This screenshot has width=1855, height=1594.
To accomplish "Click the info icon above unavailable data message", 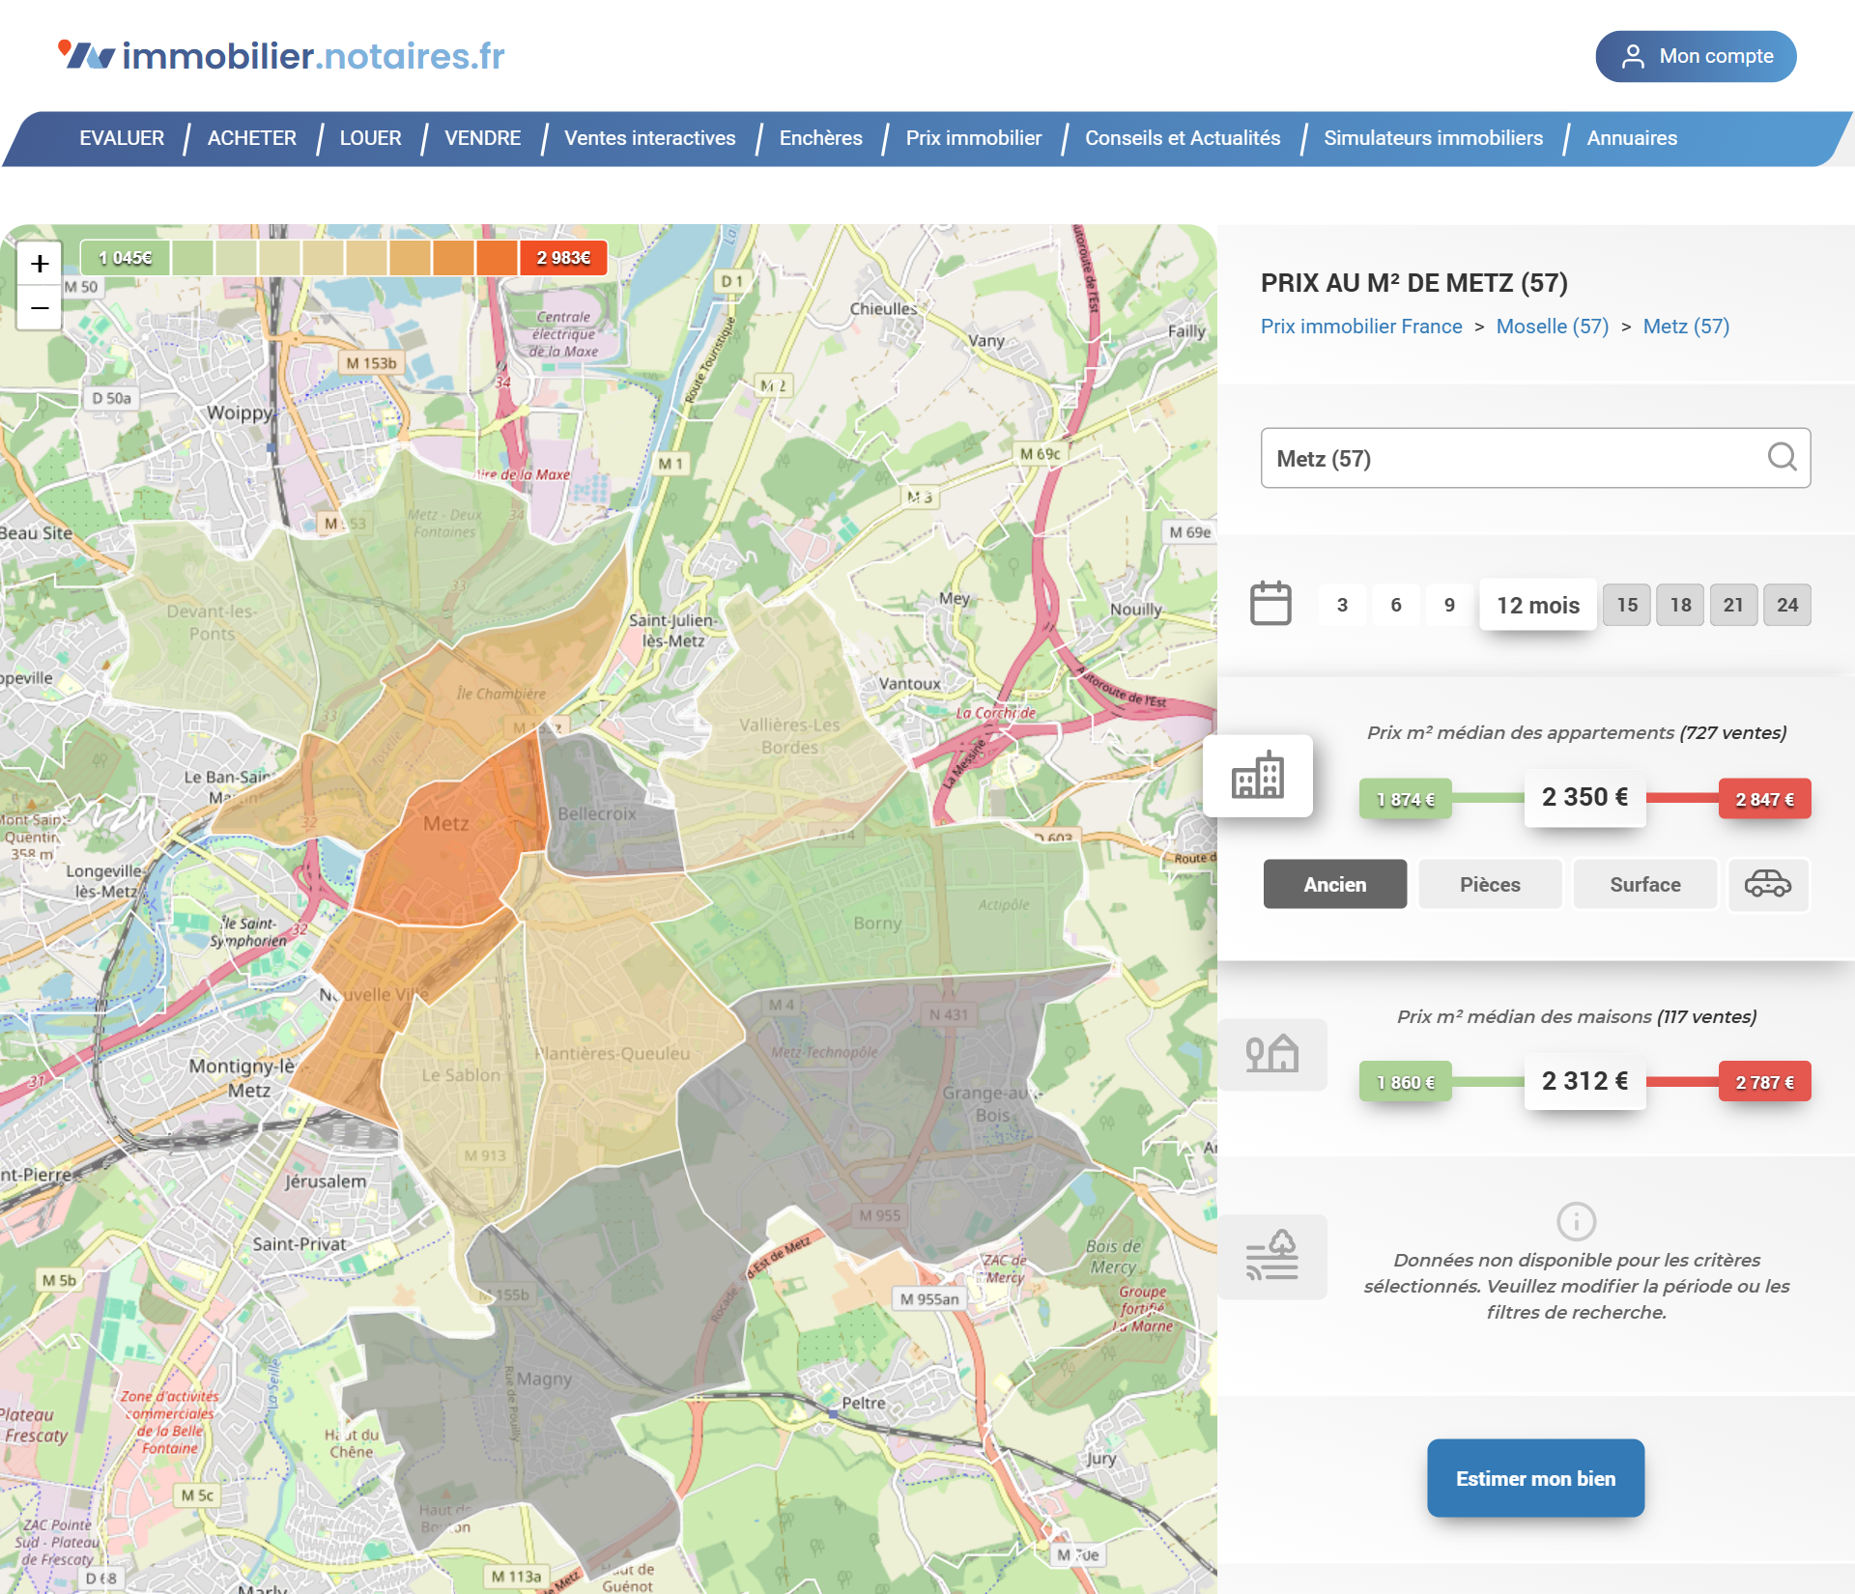I will point(1576,1221).
